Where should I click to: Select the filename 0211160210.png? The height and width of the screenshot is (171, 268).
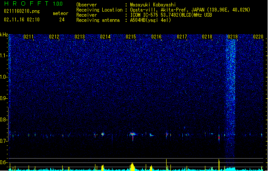(22, 11)
